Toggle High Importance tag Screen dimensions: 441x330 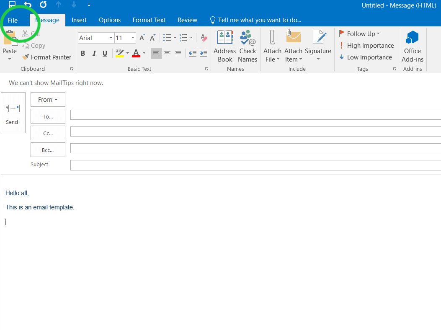366,46
